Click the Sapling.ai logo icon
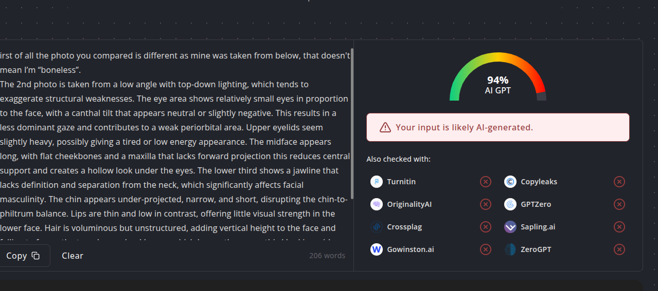This screenshot has width=658, height=291. pos(510,227)
